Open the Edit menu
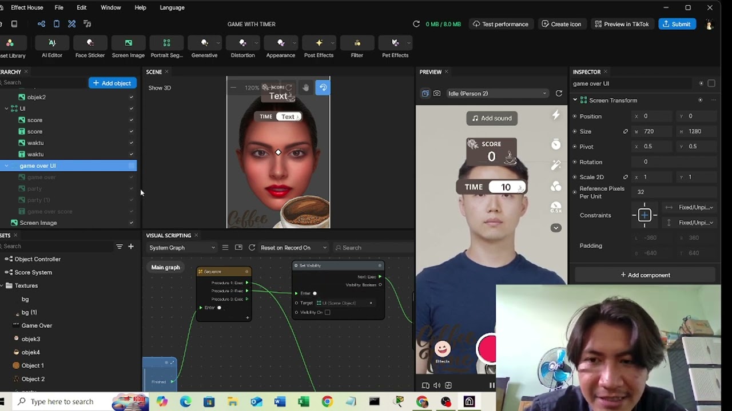Screen dimensions: 732x411 point(82,7)
